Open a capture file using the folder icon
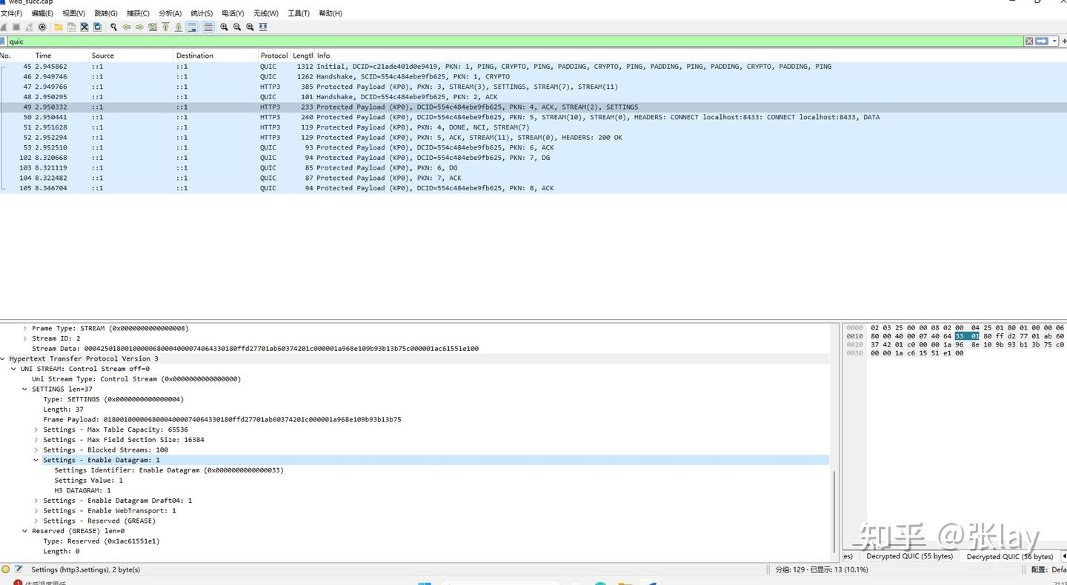Screen dimensions: 1067x585 point(59,27)
